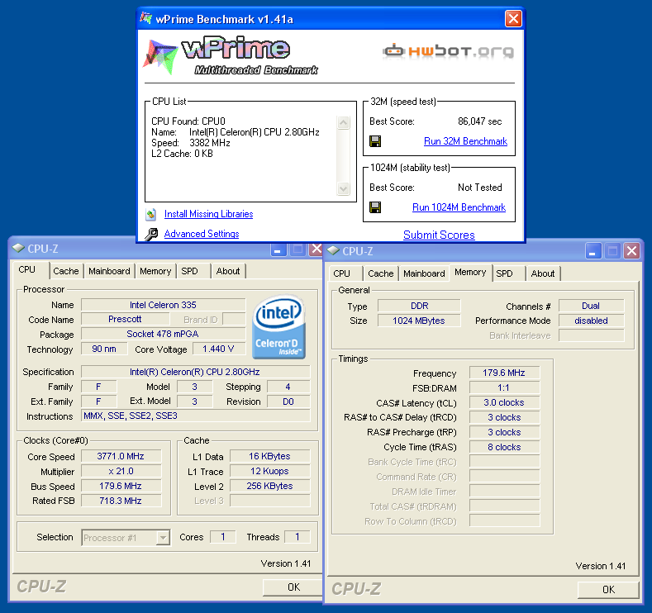The image size is (652, 613).
Task: Open Install Missing Libraries link
Action: click(208, 214)
